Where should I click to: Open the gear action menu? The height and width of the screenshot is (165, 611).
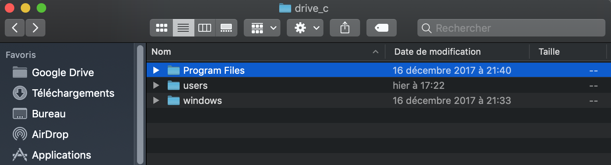[x=305, y=28]
